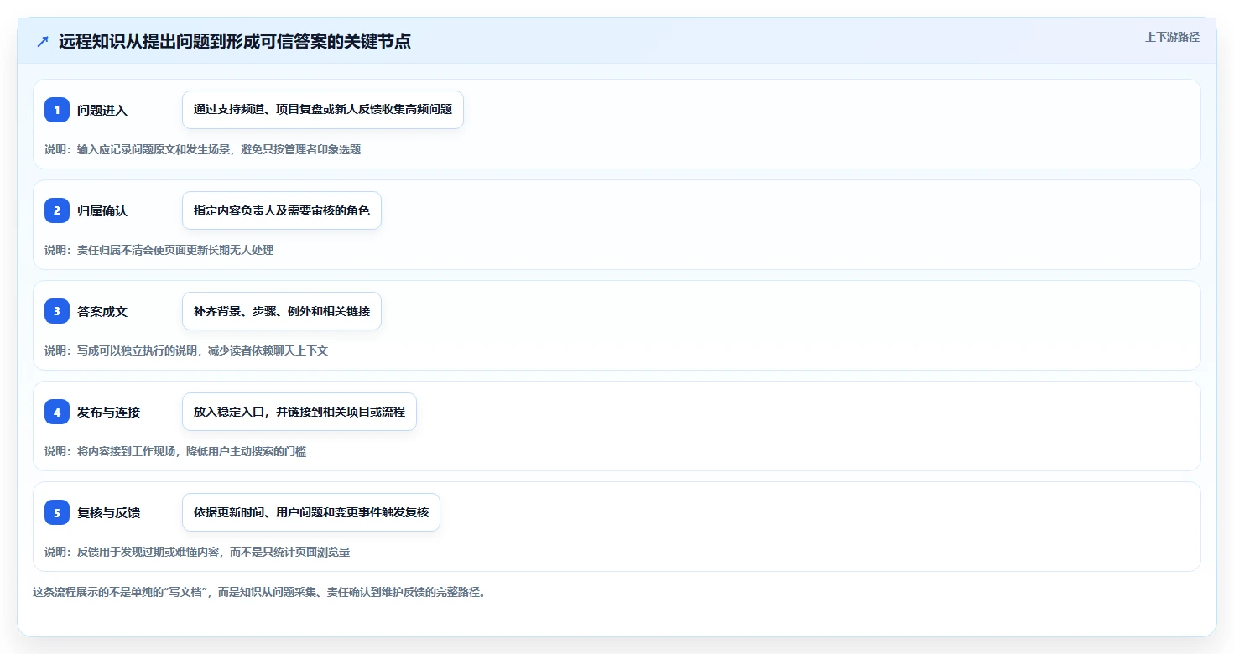
Task: Select the header title 远程知识从提出问题到形成可信答案的关键节点
Action: point(235,42)
